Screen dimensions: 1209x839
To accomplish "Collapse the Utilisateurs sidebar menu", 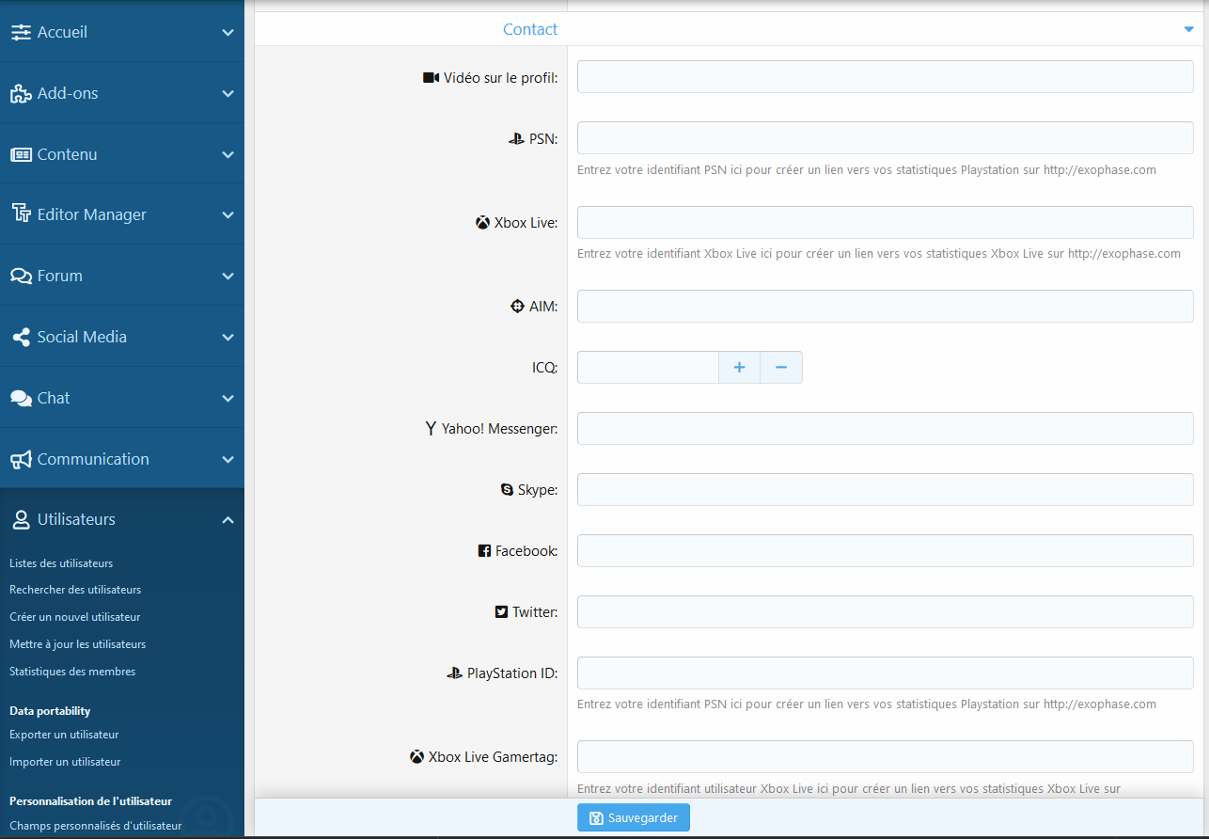I will click(x=228, y=520).
